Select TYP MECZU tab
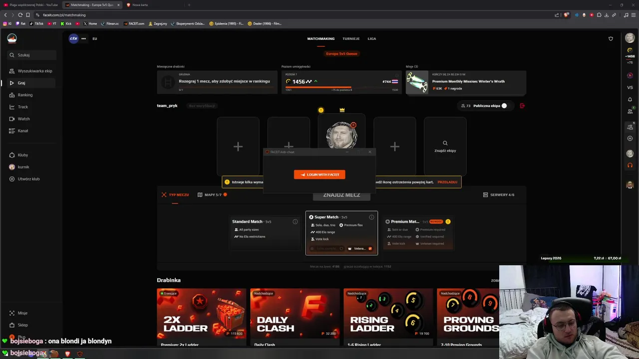Viewport: 639px width, 359px height. [x=175, y=195]
